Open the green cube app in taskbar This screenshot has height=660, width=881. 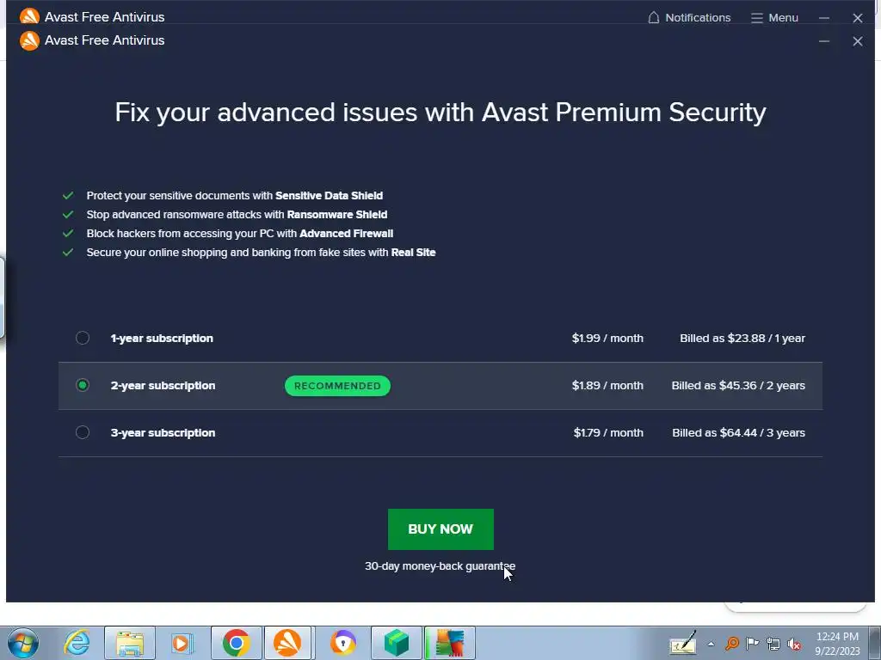397,643
